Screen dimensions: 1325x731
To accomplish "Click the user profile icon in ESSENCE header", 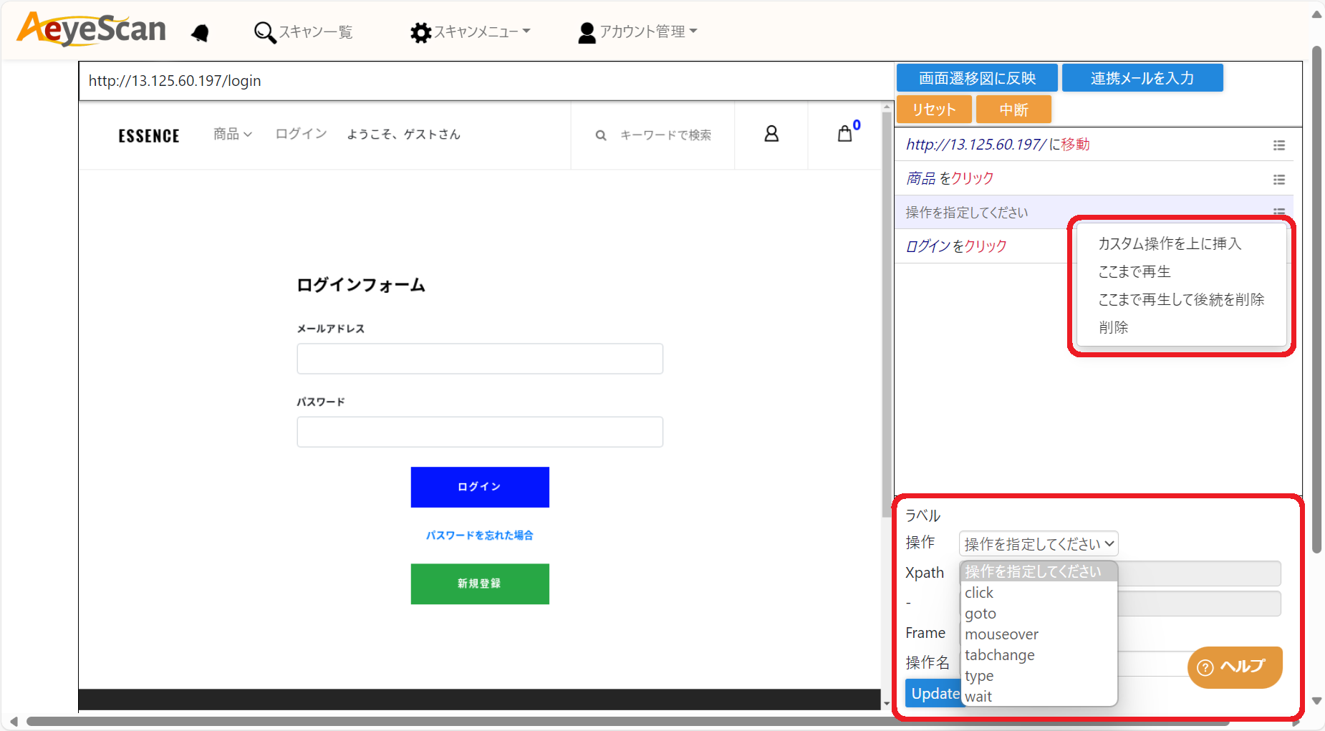I will pos(771,134).
